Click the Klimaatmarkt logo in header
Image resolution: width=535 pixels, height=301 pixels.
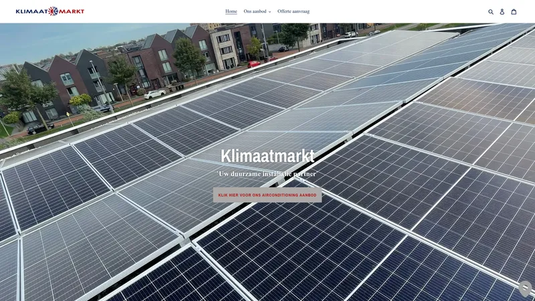point(49,11)
